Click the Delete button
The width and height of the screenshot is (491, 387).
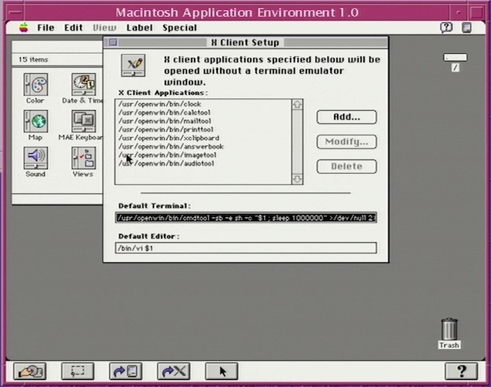[346, 167]
